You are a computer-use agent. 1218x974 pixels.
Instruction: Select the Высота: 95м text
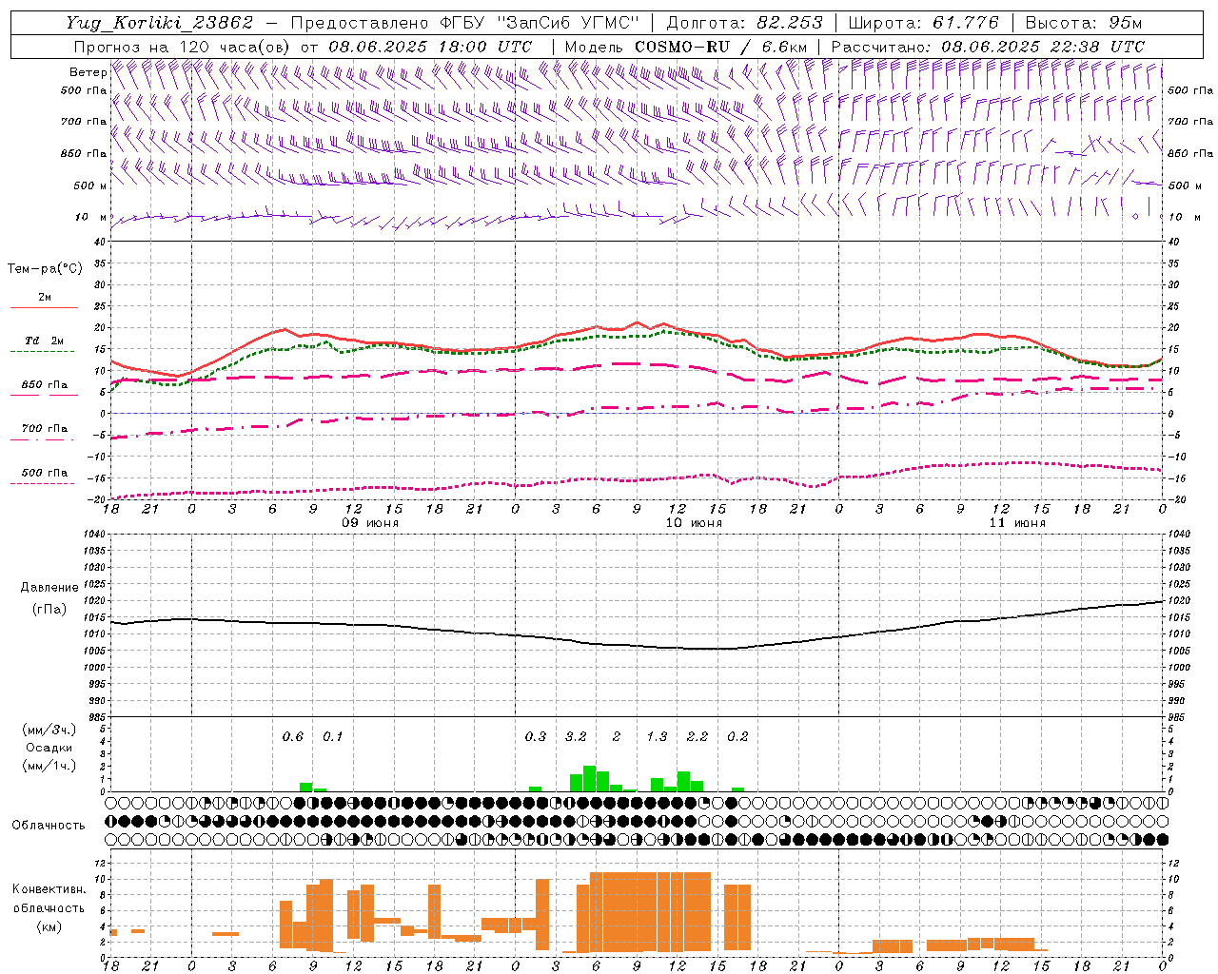(x=1084, y=23)
